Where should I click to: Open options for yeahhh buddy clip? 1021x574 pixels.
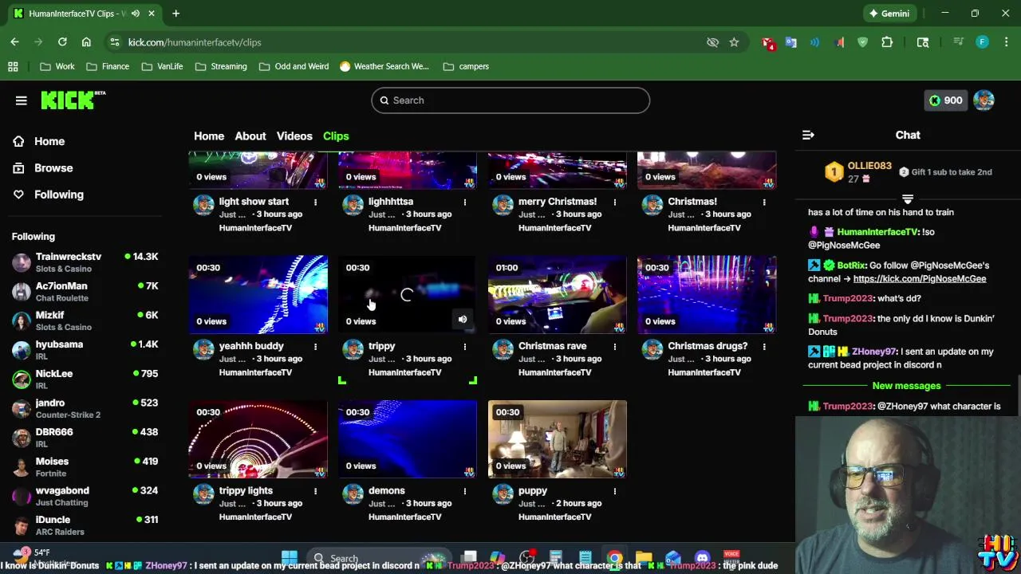coord(315,347)
